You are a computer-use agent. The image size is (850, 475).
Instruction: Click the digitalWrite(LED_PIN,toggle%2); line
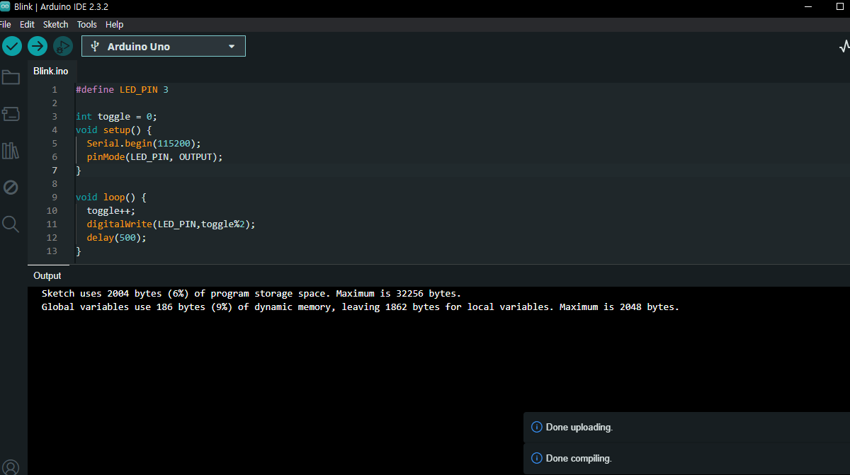[171, 224]
